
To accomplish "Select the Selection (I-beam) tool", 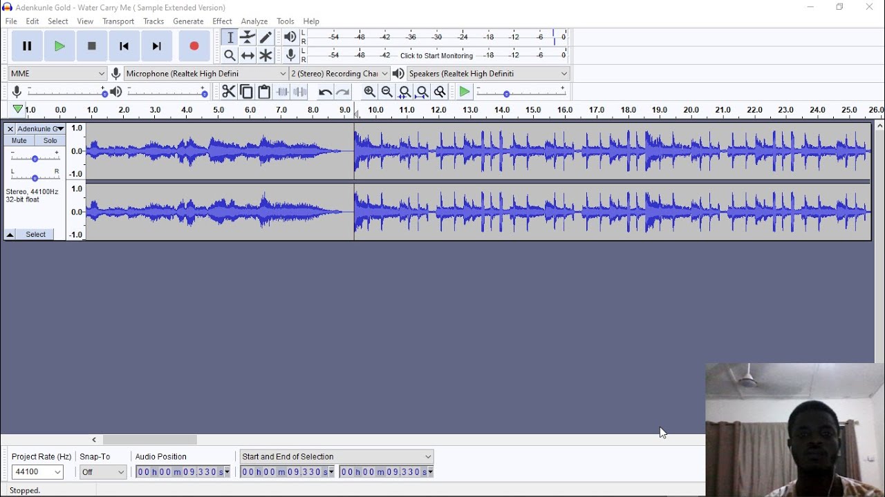I will pyautogui.click(x=230, y=37).
